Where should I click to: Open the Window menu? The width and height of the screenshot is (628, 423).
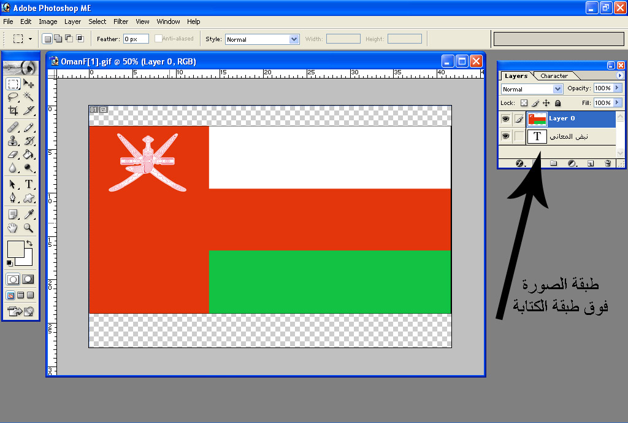[x=168, y=21]
